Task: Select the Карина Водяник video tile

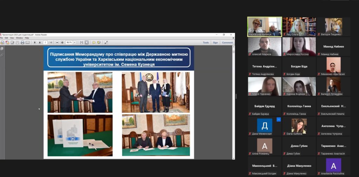Action: coord(299,86)
